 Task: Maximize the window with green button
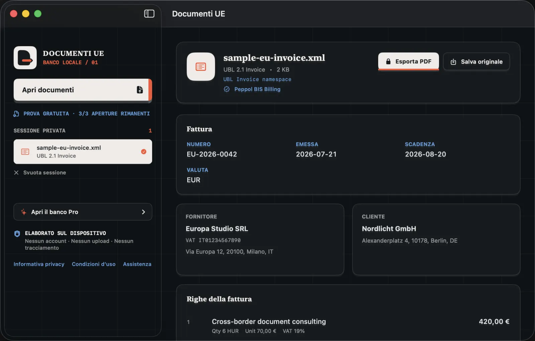point(38,14)
